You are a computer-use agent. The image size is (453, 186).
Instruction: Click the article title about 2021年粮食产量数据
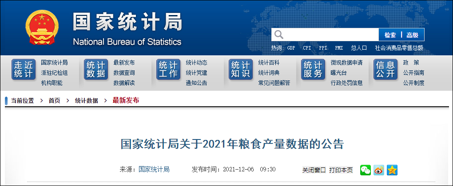coord(232,144)
